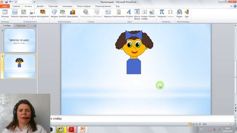The height and width of the screenshot is (133, 237).
Task: Expand the Видео dropdown arrow
Action: pyautogui.click(x=179, y=19)
